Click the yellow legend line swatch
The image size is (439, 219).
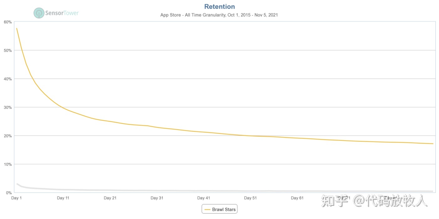207,209
